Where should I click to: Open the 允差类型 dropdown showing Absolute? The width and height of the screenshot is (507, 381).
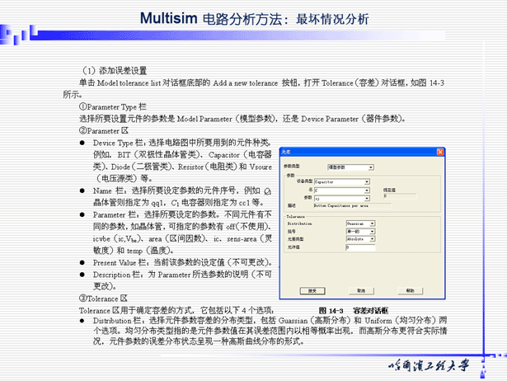pyautogui.click(x=360, y=239)
